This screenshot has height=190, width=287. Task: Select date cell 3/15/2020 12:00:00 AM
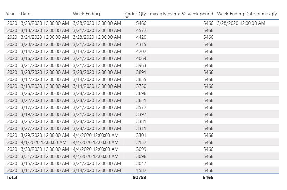click(45, 163)
